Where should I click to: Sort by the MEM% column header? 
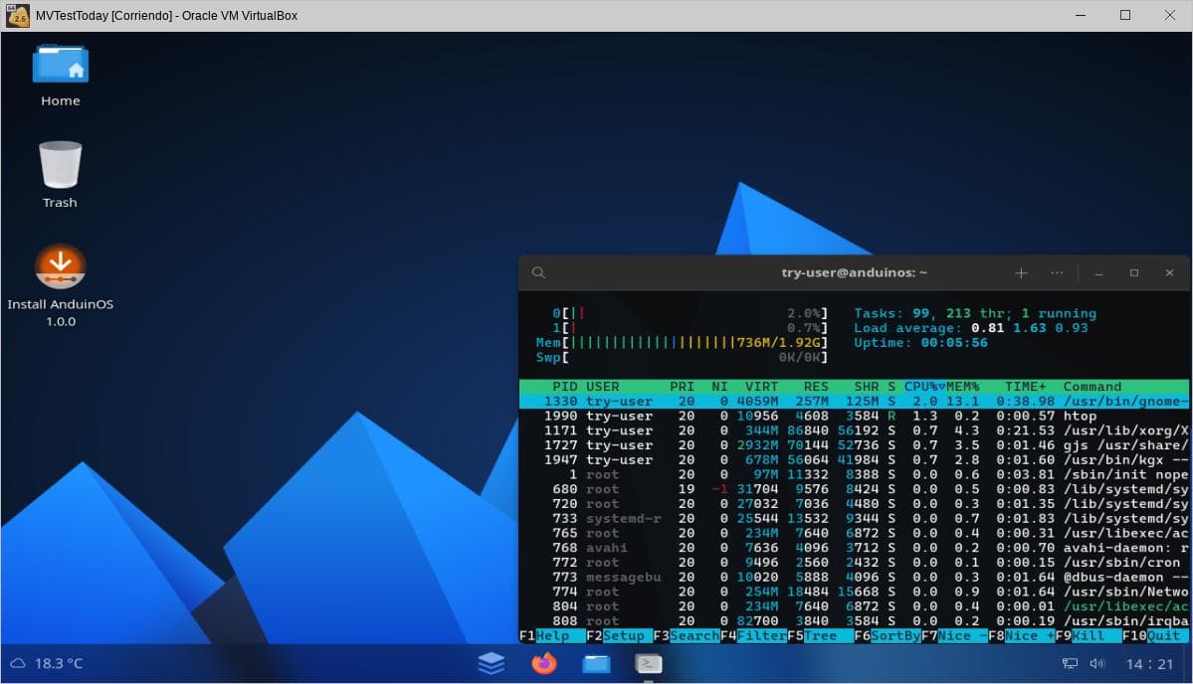tap(962, 386)
